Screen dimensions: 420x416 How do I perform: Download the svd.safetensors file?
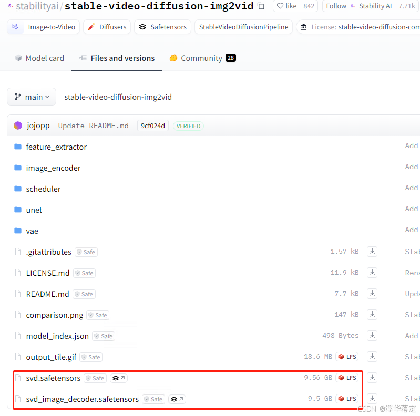(x=372, y=378)
